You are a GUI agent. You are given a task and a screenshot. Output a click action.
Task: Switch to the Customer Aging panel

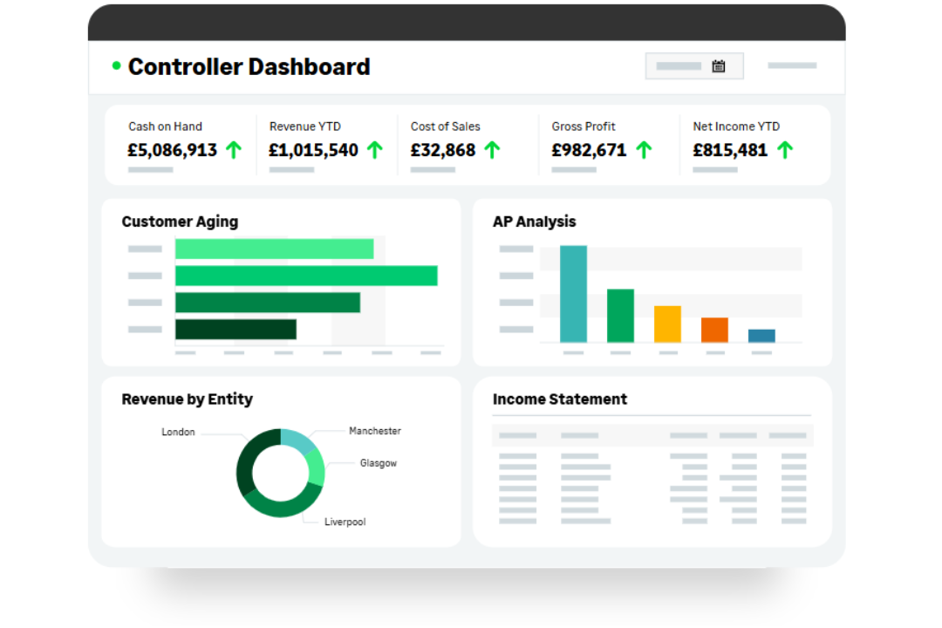click(x=180, y=222)
